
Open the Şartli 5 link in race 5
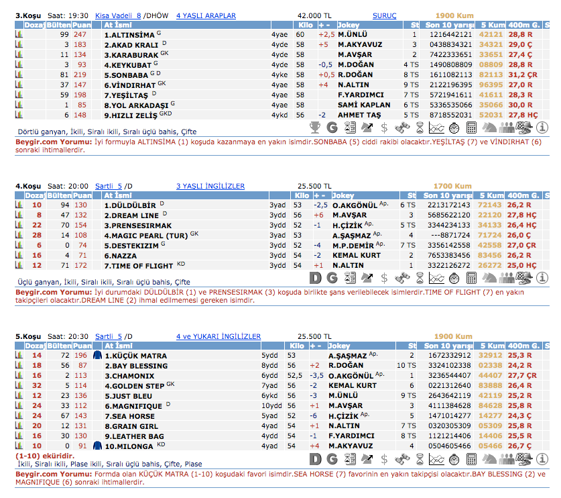[x=108, y=336]
